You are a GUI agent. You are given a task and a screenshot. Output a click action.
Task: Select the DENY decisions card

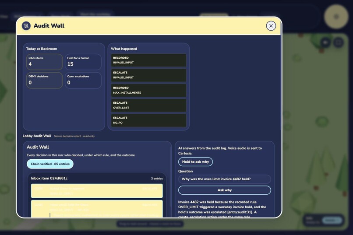44,80
